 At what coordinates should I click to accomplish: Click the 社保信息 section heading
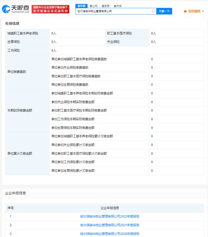[x=12, y=24]
